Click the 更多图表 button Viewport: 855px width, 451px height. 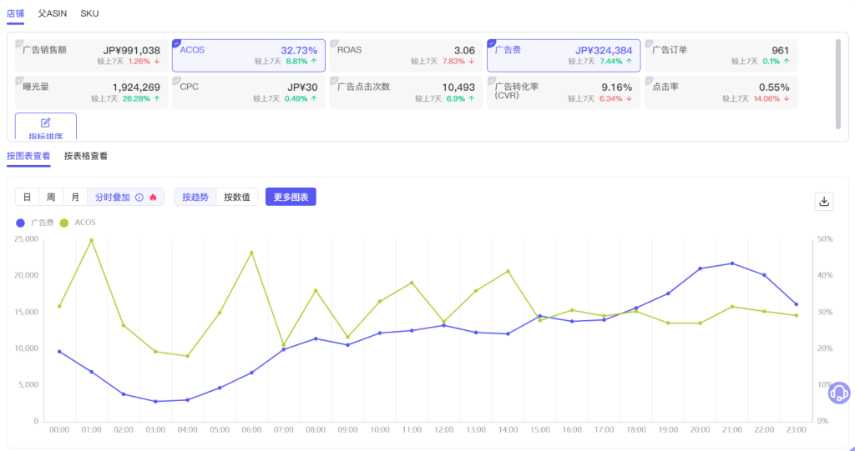291,198
